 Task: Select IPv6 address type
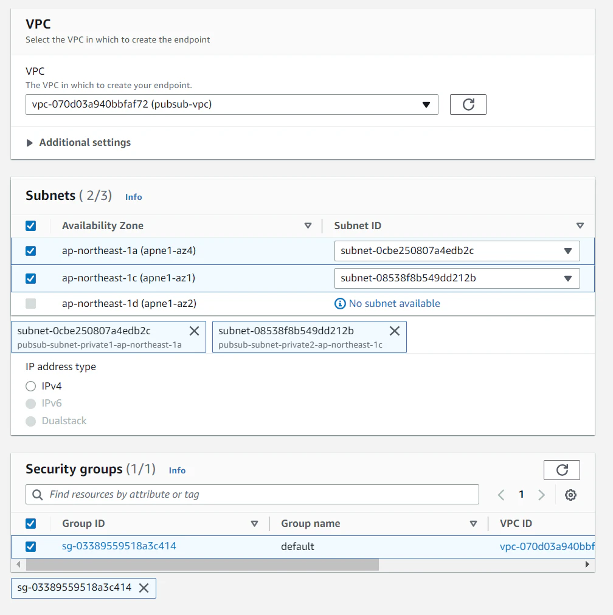pos(30,404)
